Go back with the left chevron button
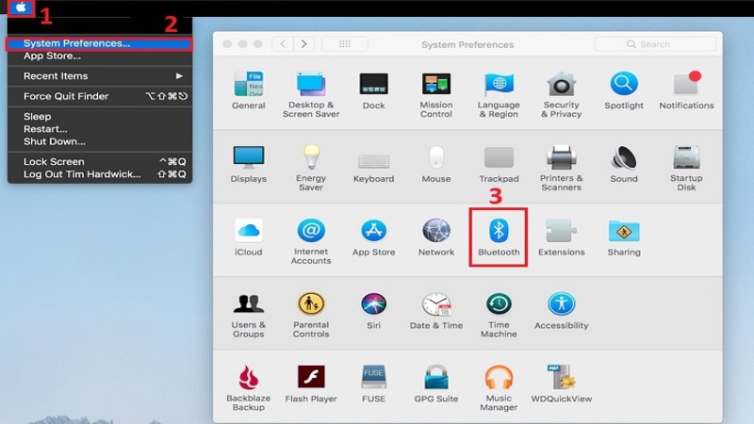The width and height of the screenshot is (754, 424). 283,44
